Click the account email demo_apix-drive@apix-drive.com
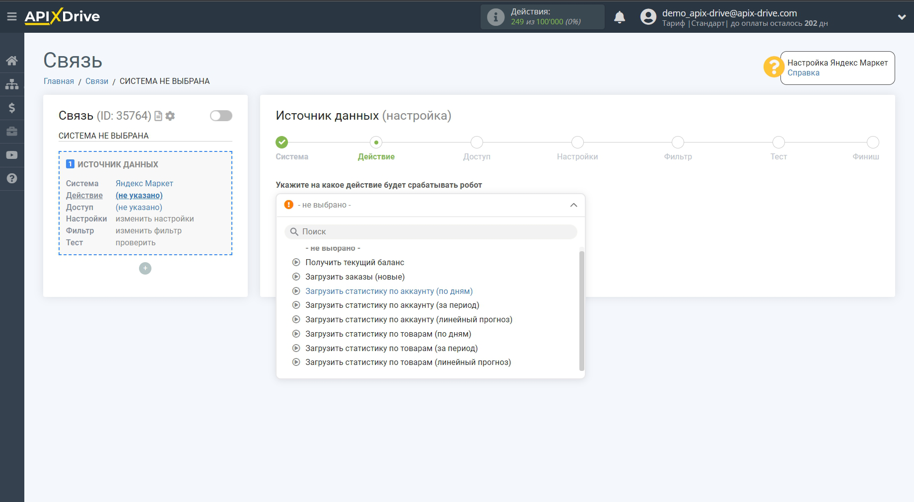The image size is (914, 502). 729,13
